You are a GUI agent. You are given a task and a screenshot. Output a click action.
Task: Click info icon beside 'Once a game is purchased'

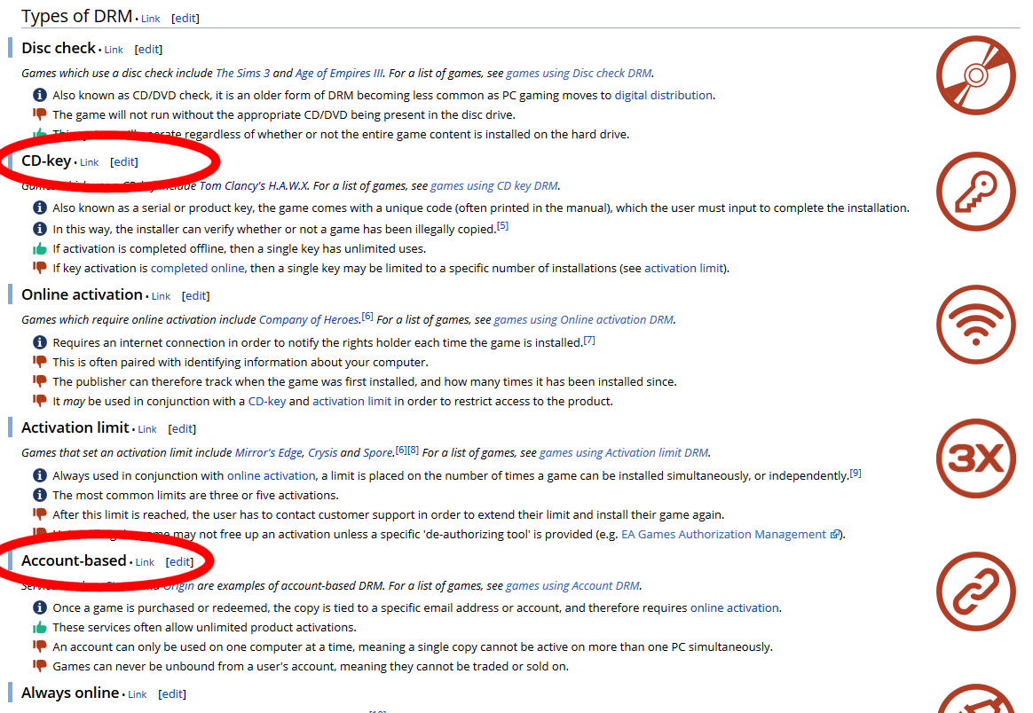pos(40,607)
